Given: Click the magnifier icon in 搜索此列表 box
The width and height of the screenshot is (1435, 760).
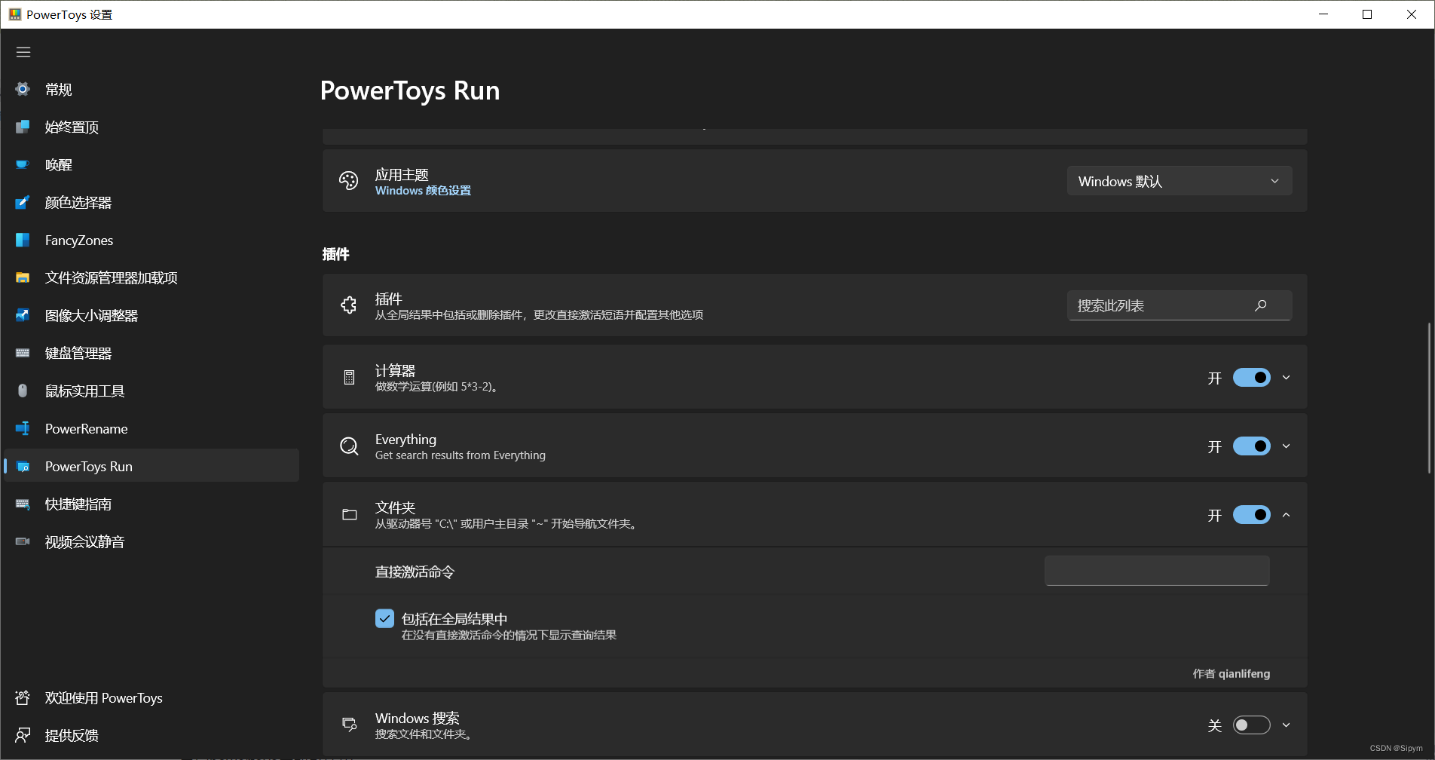Looking at the screenshot, I should pyautogui.click(x=1261, y=305).
